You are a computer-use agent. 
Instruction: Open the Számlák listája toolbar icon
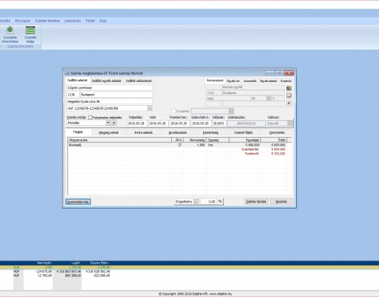click(30, 35)
